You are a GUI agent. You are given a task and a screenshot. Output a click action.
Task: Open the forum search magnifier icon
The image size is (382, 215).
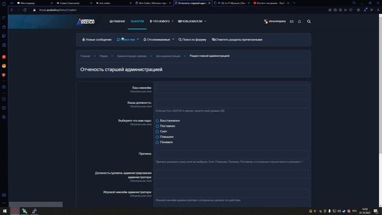[x=309, y=21]
